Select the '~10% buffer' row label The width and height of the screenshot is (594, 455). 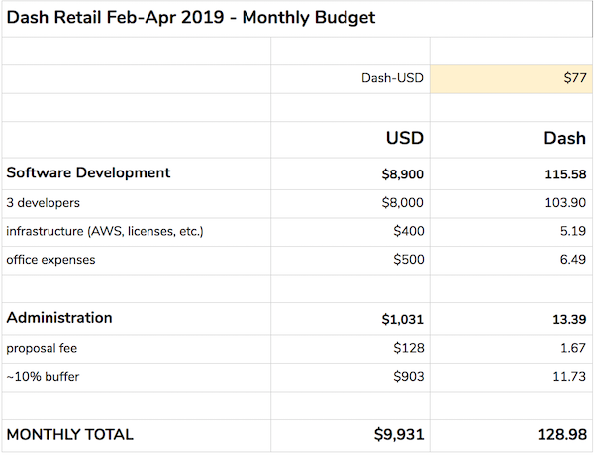pyautogui.click(x=43, y=377)
